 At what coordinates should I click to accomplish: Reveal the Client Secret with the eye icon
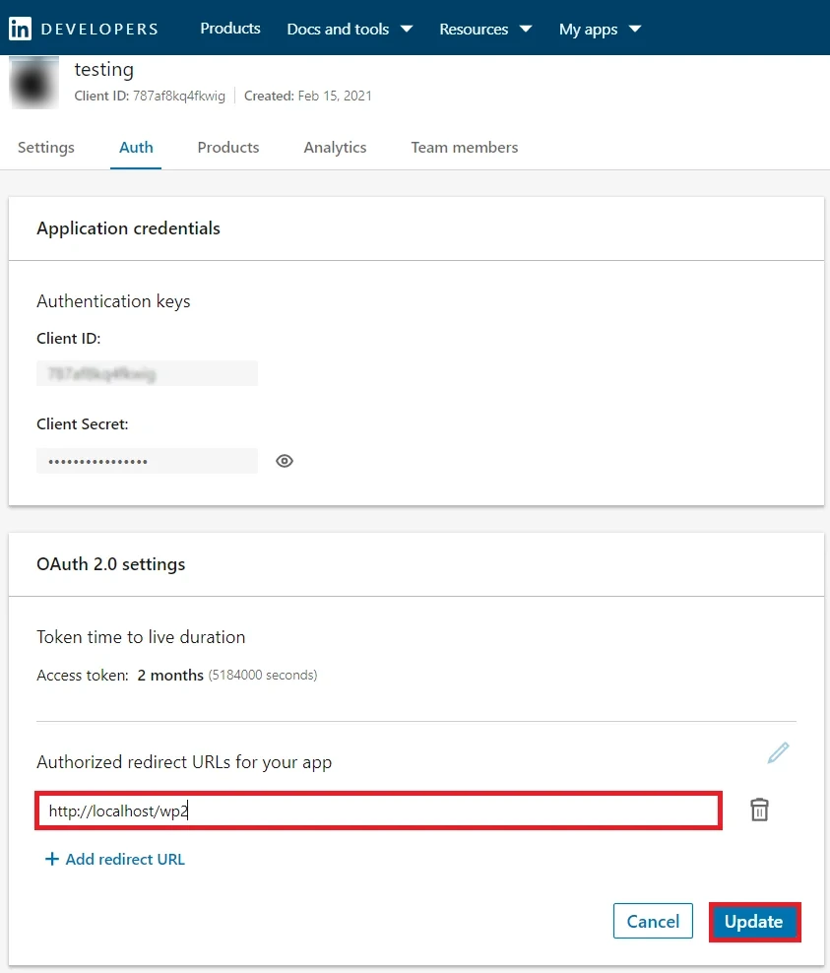click(x=285, y=460)
